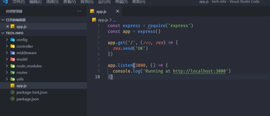
Task: Click the express() call on line 2
Action: coord(149,31)
